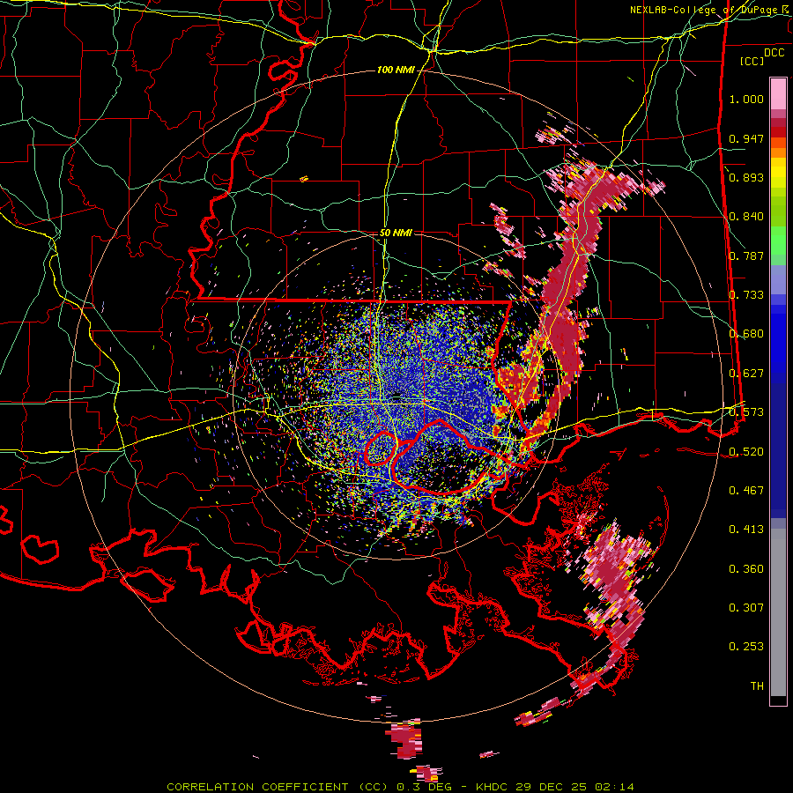Select the 0.680 scale value
Viewport: 793px width, 793px height.
point(746,334)
